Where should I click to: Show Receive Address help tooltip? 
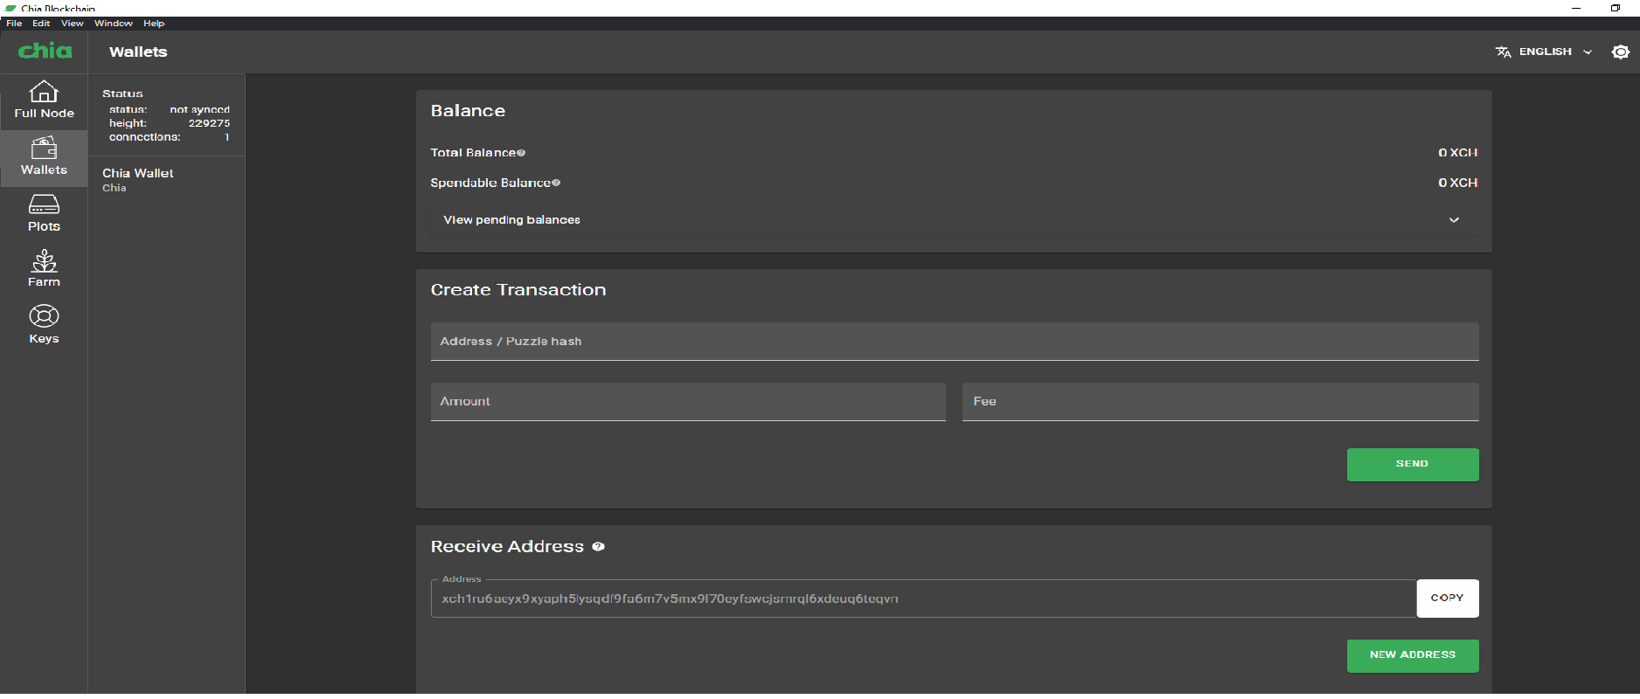(598, 547)
